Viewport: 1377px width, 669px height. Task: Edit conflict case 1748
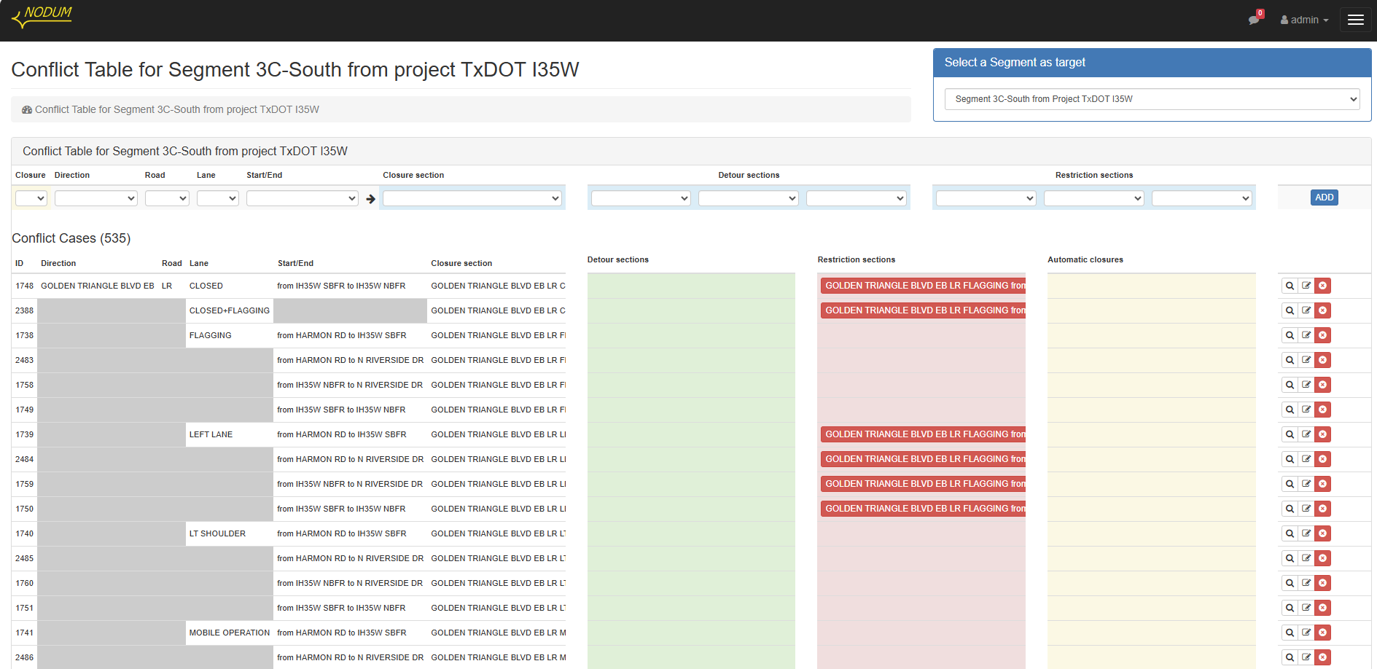1306,286
